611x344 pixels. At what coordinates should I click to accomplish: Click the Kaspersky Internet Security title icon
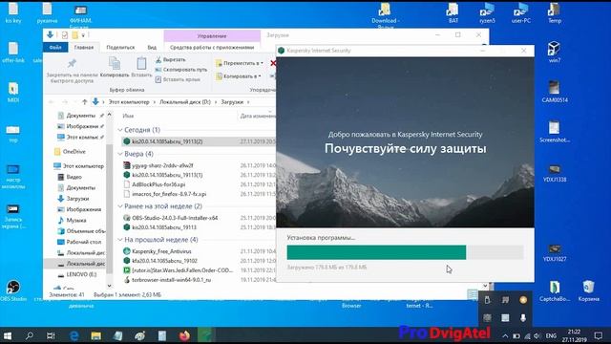tap(281, 51)
